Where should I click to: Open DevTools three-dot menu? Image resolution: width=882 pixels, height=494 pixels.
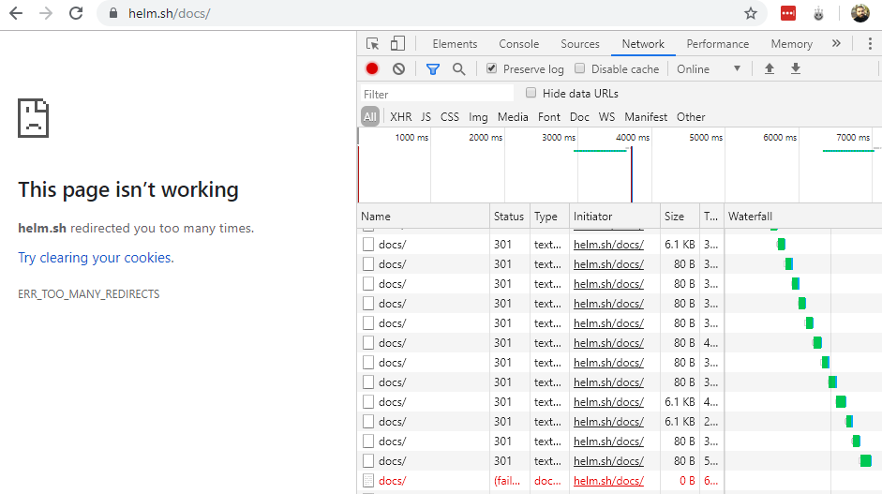pos(870,44)
